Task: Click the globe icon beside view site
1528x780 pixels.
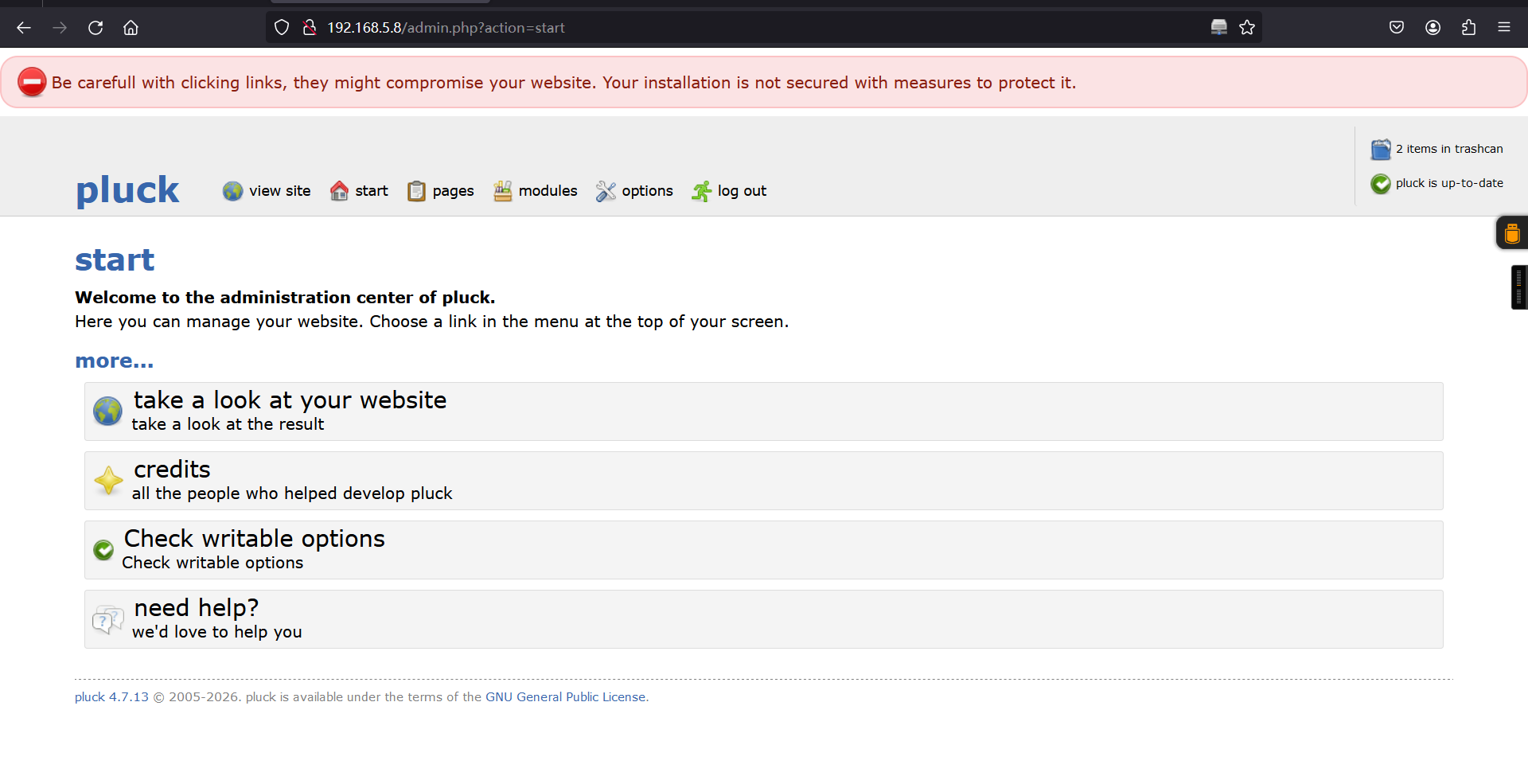Action: (x=232, y=191)
